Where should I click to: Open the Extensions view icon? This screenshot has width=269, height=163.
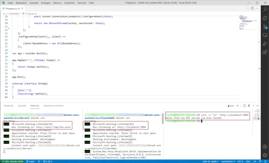click(x=265, y=52)
